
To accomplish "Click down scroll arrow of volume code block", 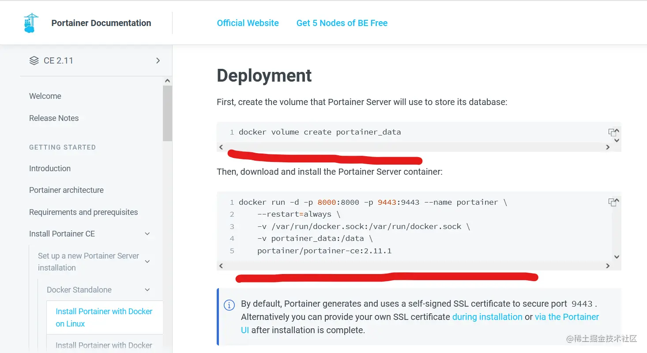I will coord(617,140).
